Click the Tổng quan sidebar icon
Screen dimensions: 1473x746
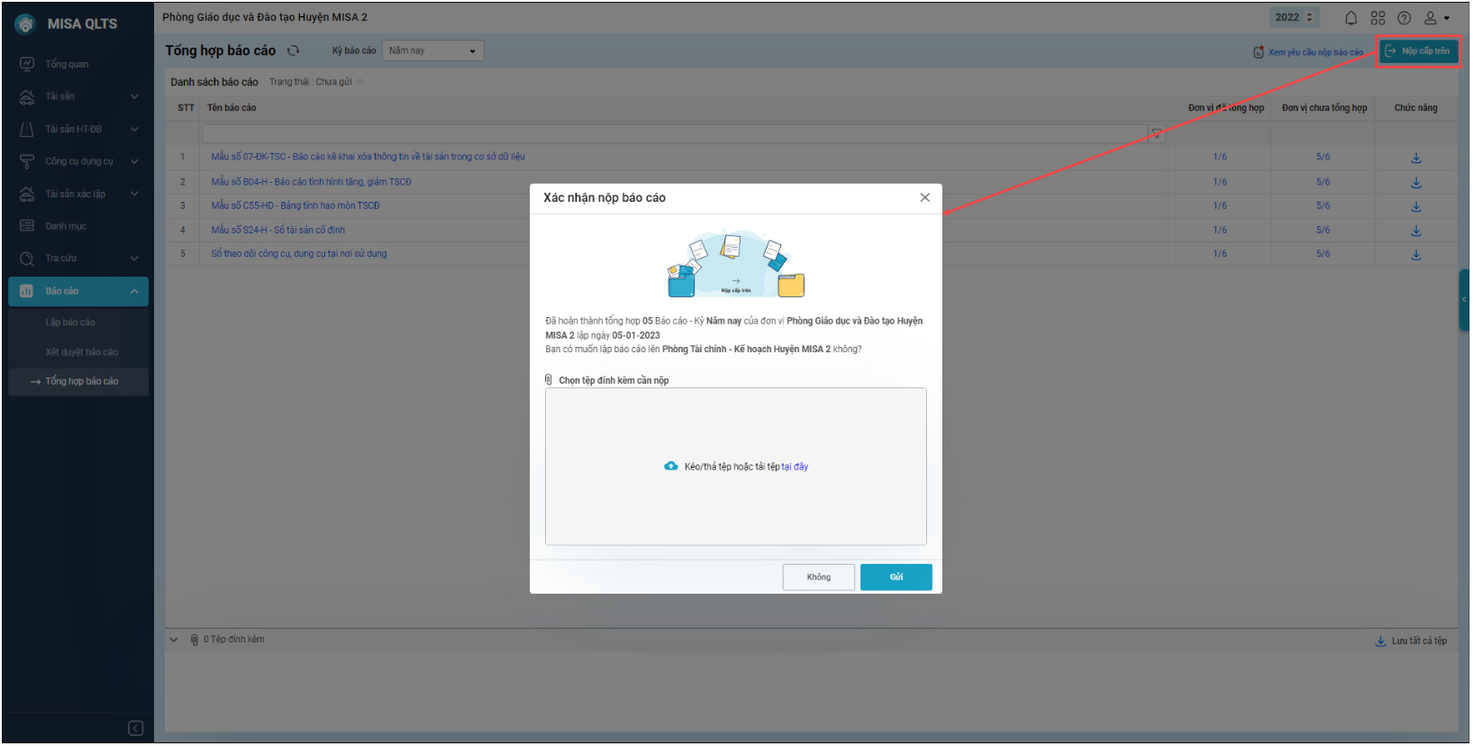click(27, 64)
